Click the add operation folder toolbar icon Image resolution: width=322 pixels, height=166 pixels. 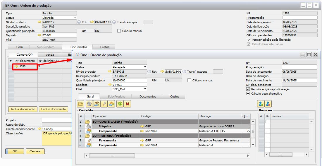[x=81, y=104]
